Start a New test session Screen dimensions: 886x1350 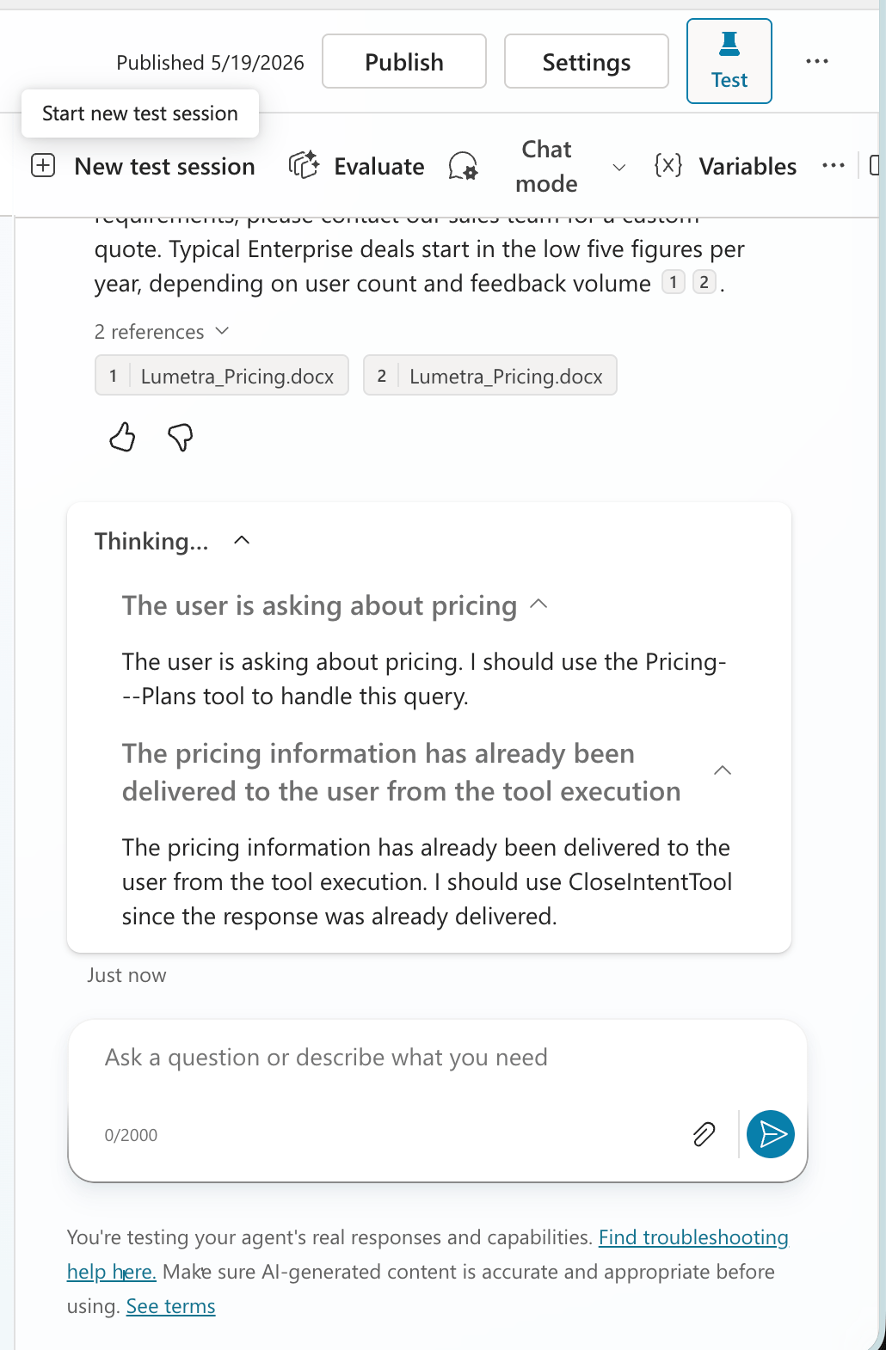click(x=144, y=166)
